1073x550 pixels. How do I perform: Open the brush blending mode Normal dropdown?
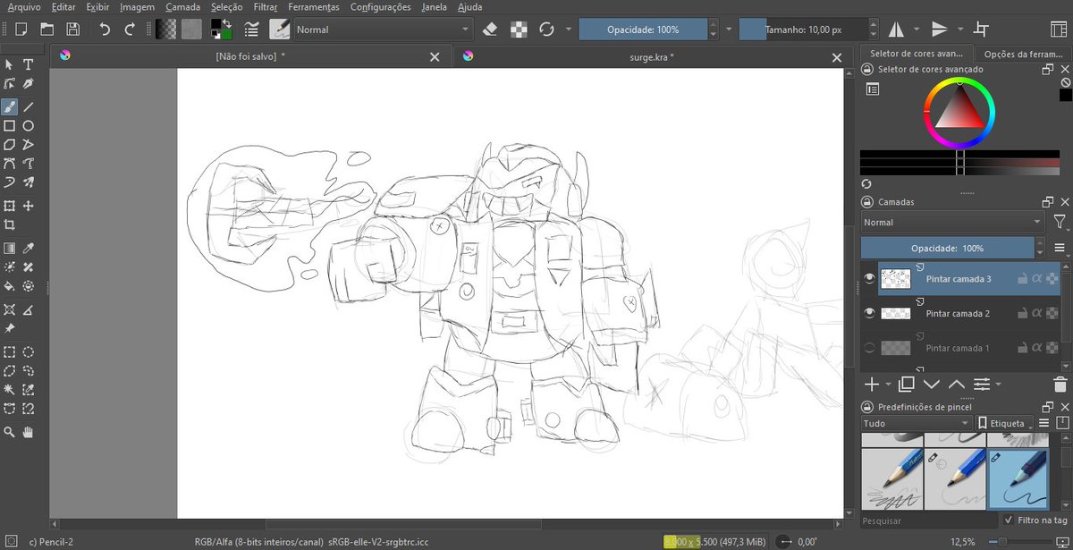pyautogui.click(x=384, y=30)
